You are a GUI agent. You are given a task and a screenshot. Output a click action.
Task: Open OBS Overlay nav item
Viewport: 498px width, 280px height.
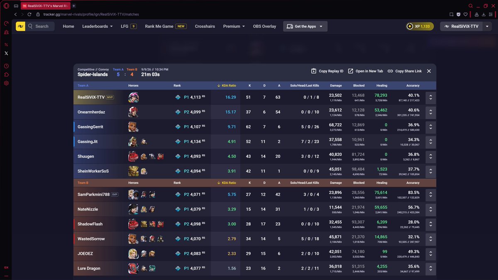click(x=264, y=26)
